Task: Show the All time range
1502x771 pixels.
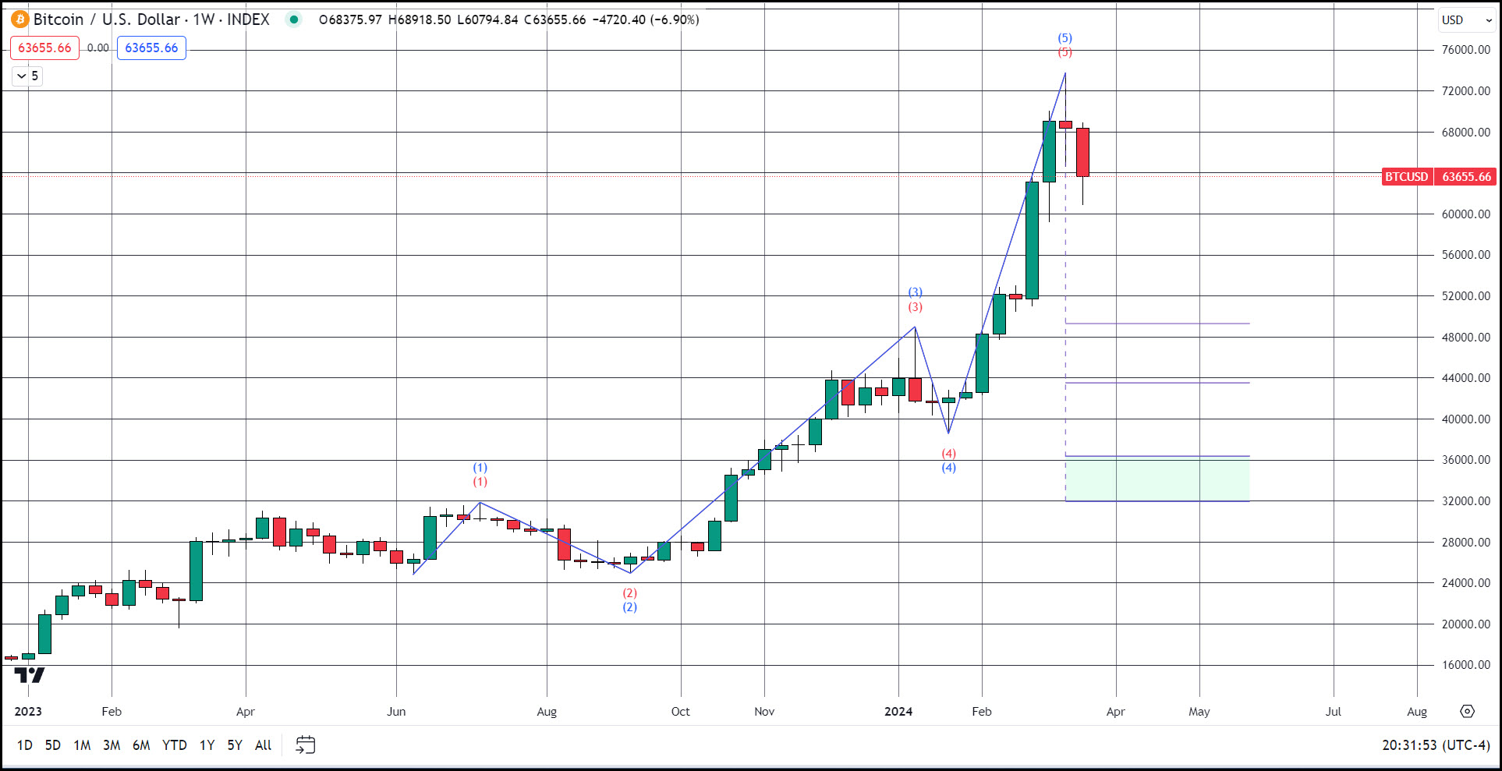Action: [264, 745]
